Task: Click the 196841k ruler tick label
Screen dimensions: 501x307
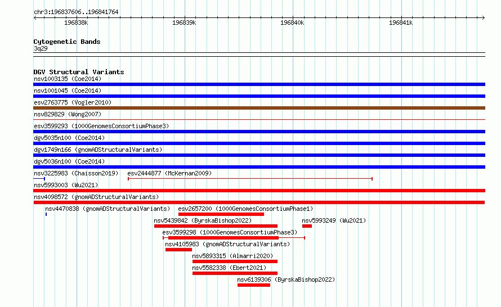Action: (x=401, y=22)
